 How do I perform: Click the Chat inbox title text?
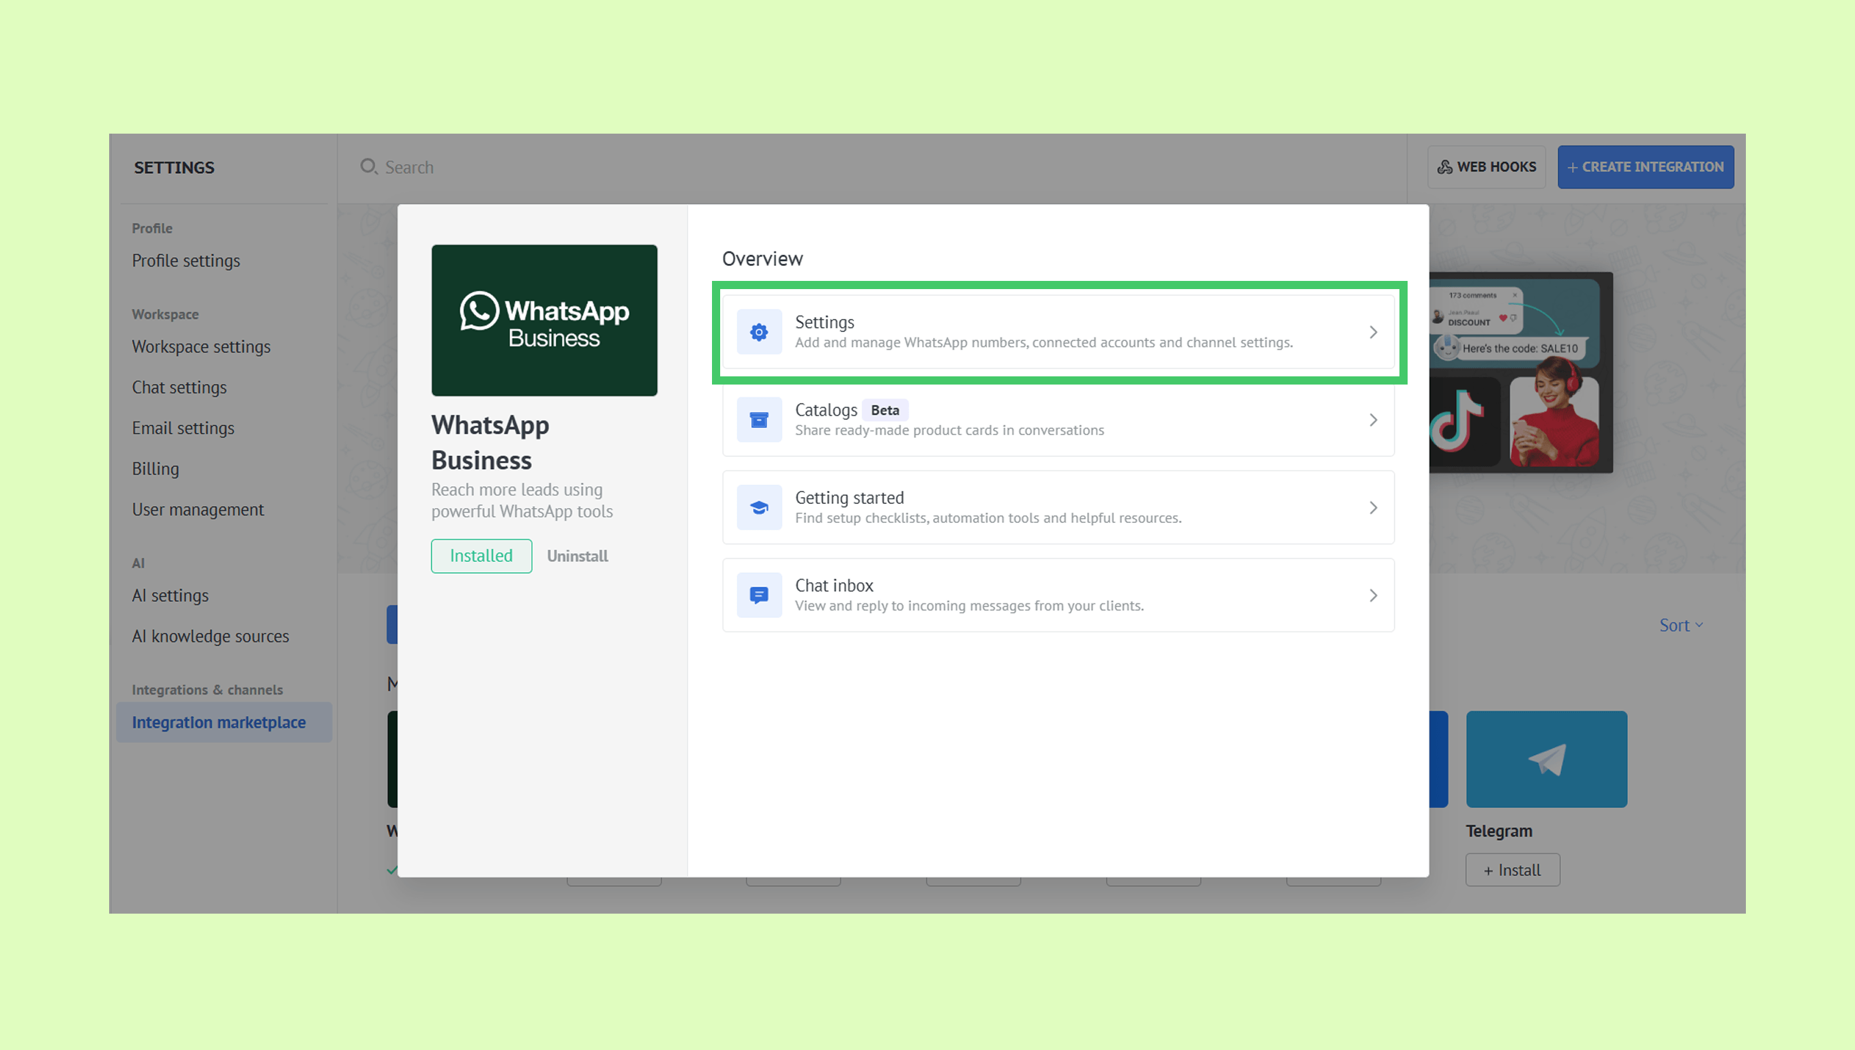[834, 585]
